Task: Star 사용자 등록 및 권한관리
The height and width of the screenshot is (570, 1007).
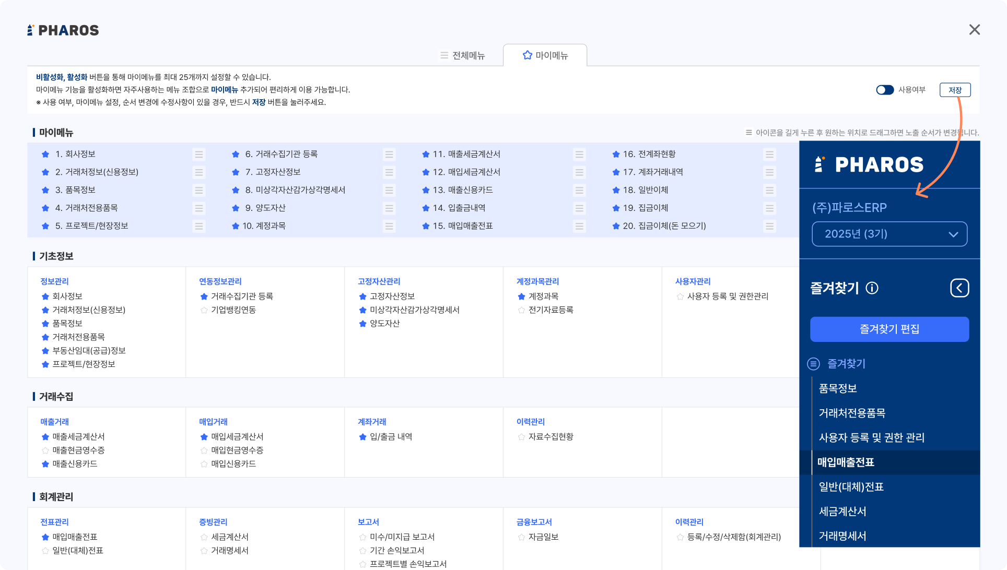Action: 680,296
